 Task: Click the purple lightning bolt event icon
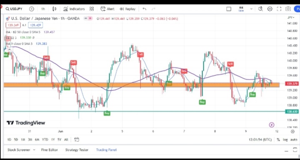point(272,125)
